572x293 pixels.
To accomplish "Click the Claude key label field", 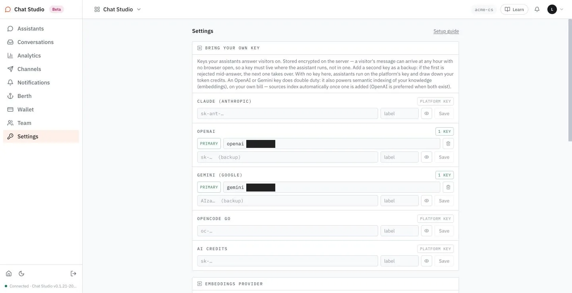I will click(x=400, y=113).
